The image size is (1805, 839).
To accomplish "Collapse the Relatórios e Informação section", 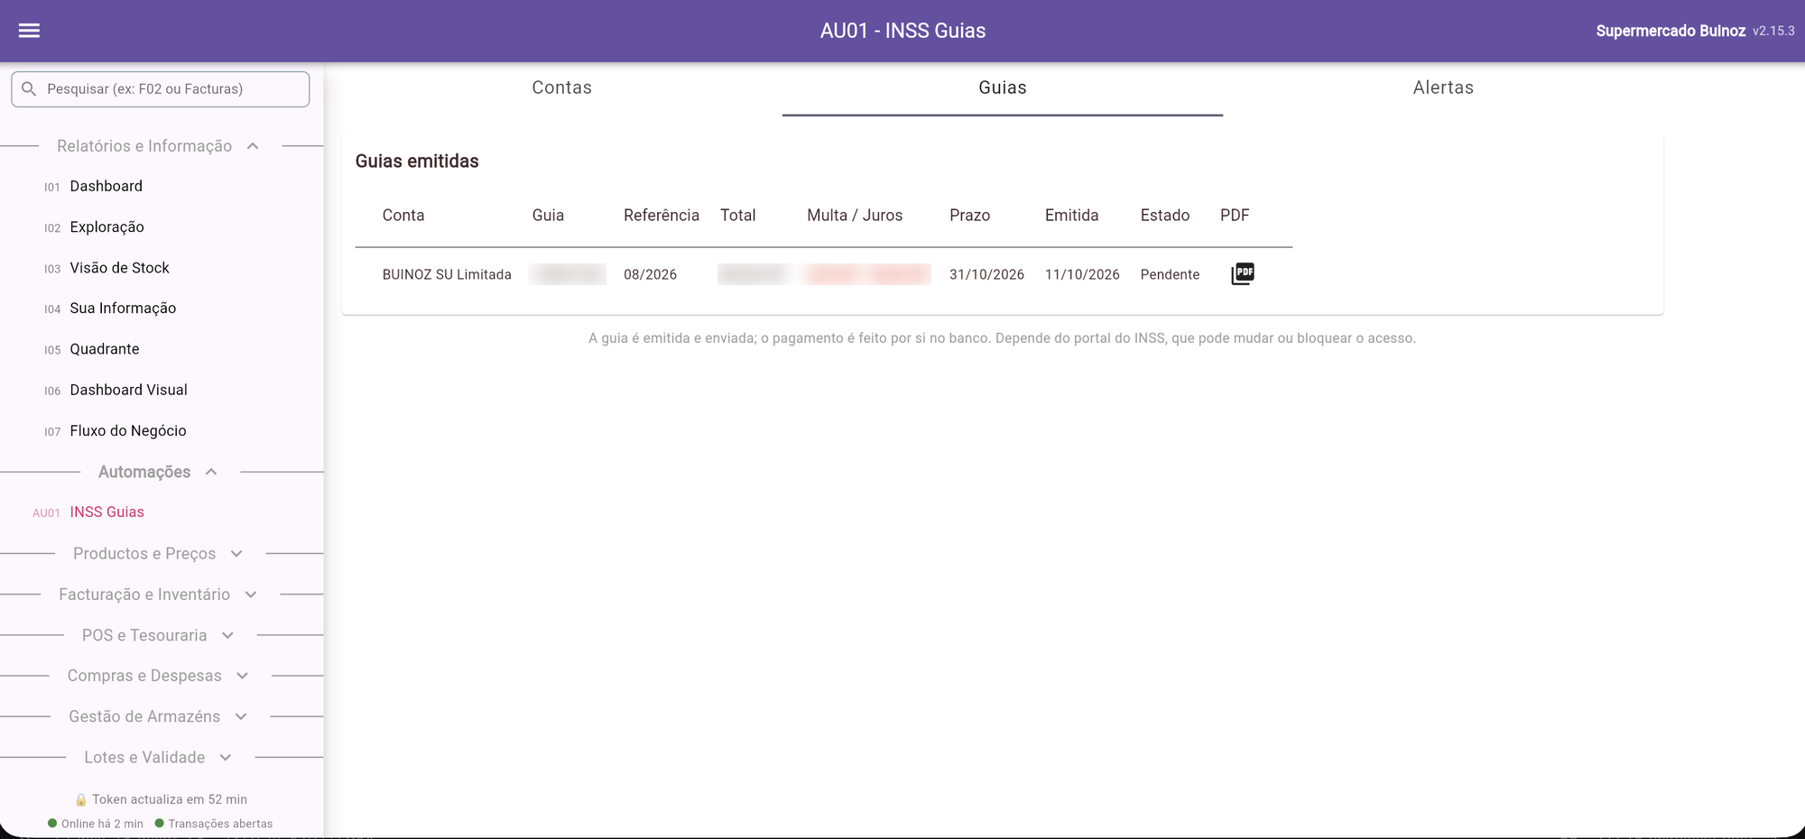I will coord(160,146).
